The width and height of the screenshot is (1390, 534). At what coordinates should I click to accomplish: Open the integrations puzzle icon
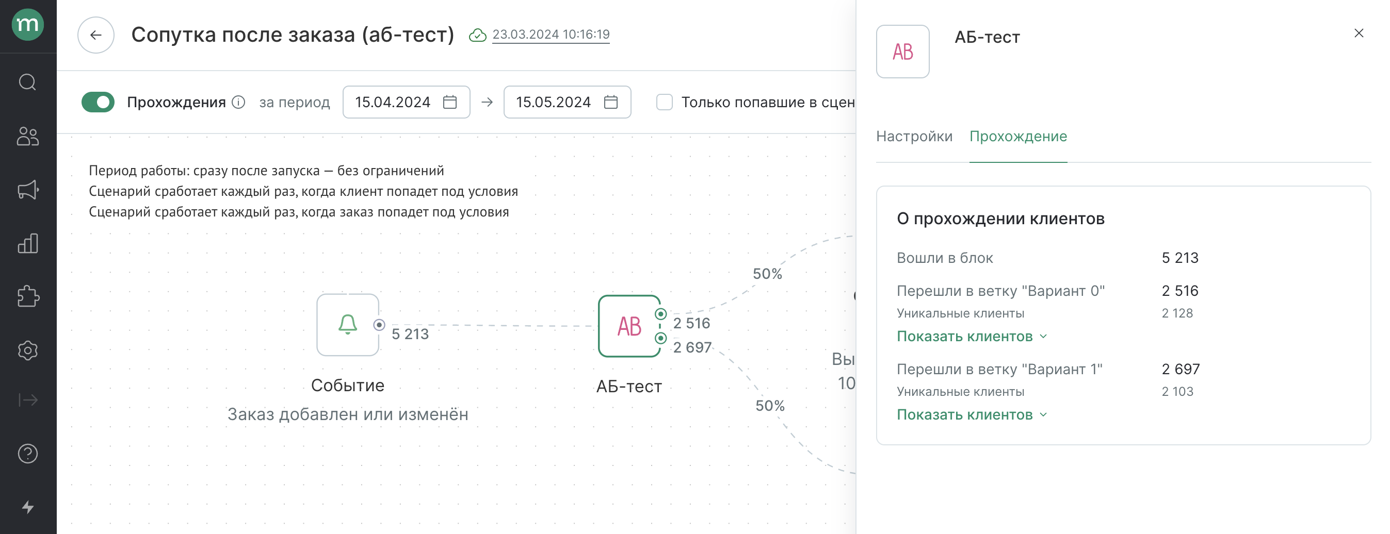click(x=27, y=296)
